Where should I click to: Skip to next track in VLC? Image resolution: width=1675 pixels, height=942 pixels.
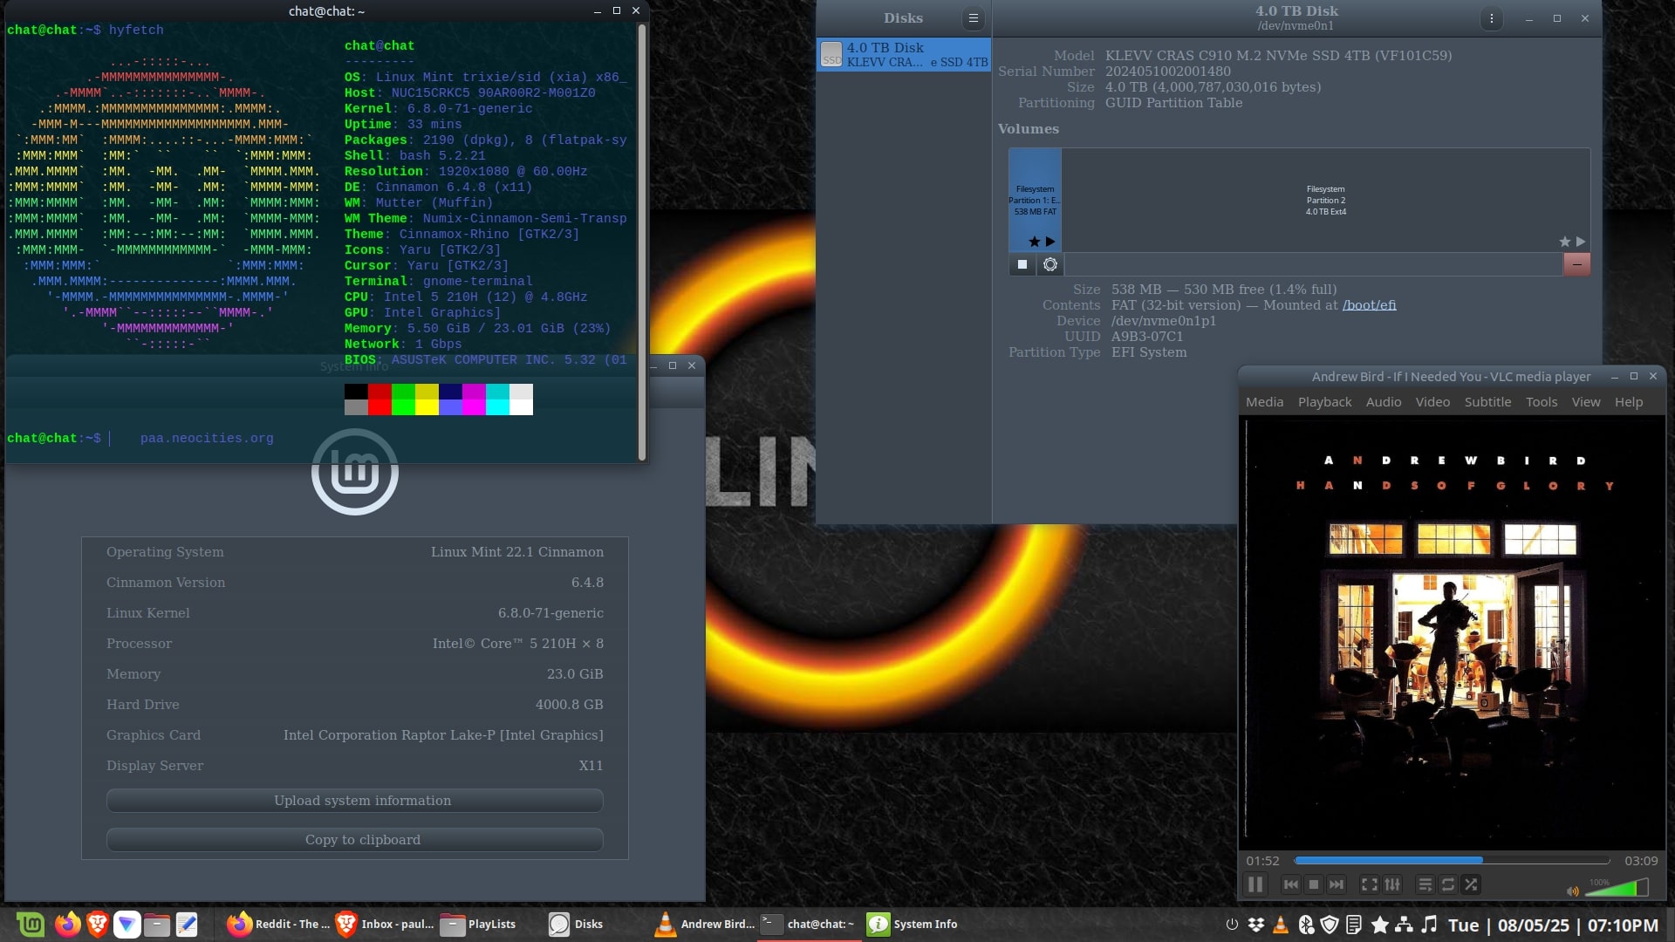point(1337,884)
